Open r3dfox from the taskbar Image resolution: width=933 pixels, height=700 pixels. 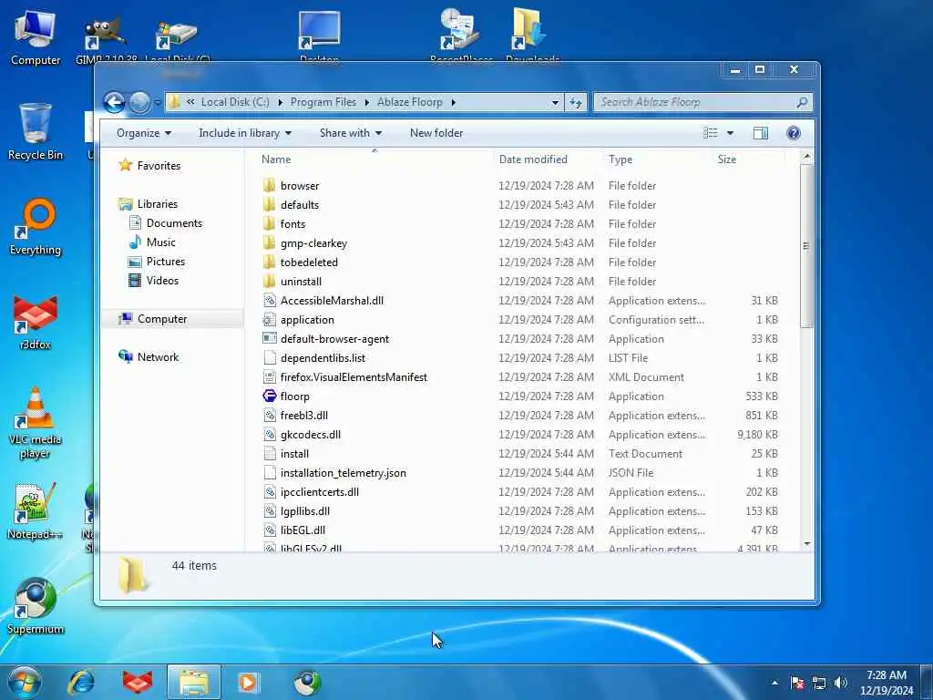coord(138,682)
